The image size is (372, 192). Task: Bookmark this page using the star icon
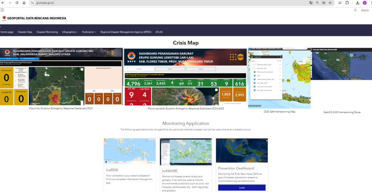click(330, 3)
